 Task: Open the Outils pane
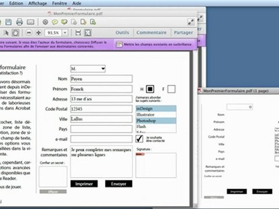point(122,33)
